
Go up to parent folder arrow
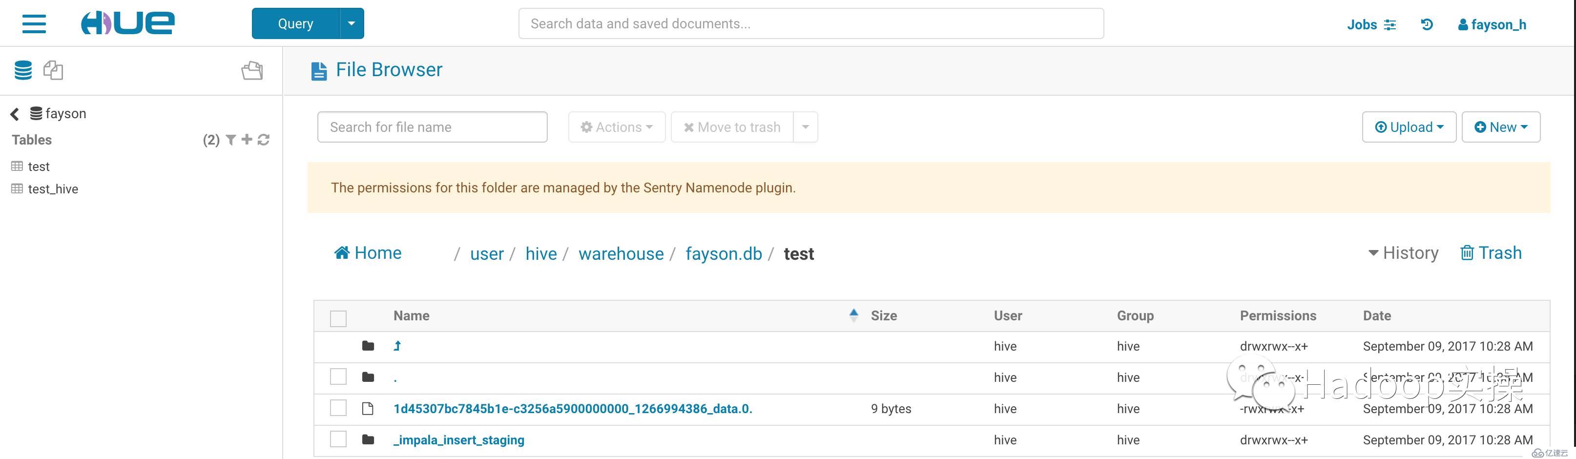click(x=397, y=346)
